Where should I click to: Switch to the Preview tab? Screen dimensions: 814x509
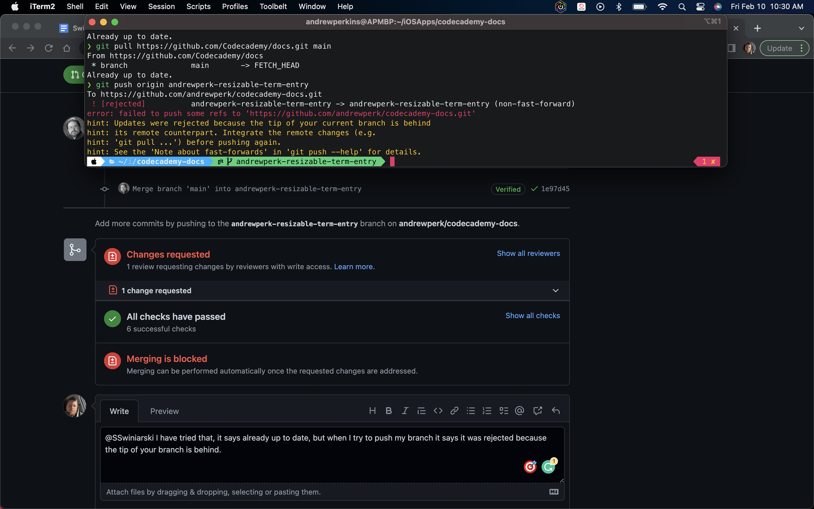pos(164,411)
